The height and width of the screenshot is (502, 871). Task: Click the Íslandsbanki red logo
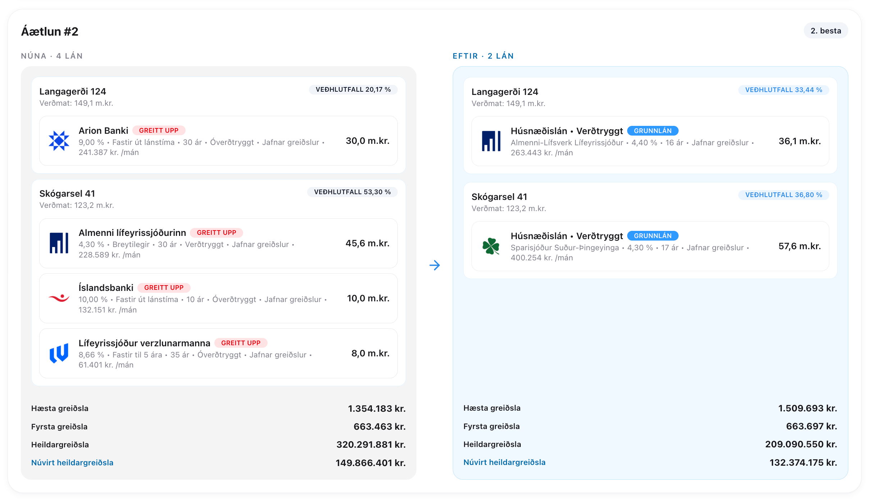pos(59,298)
